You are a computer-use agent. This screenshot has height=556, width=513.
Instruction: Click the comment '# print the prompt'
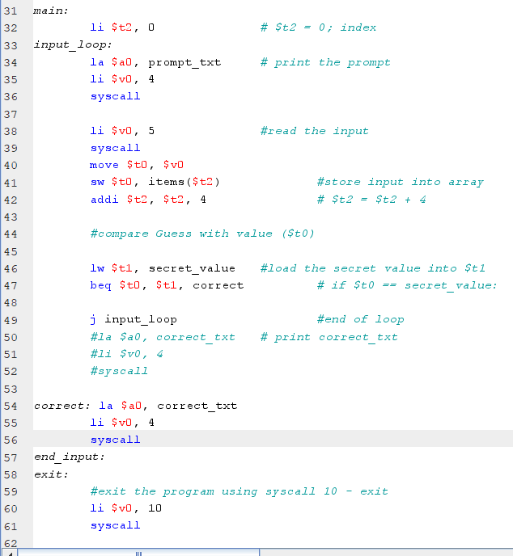[325, 62]
